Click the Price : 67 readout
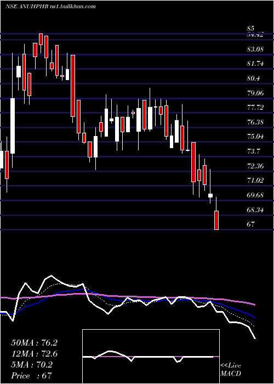This screenshot has width=274, height=384. (32, 376)
